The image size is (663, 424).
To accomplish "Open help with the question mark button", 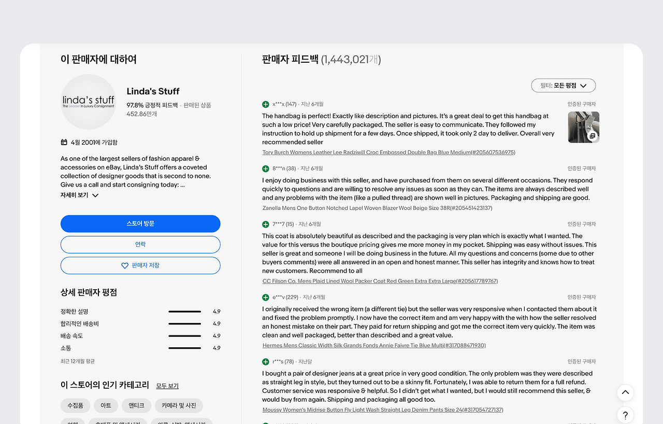I will [x=625, y=415].
